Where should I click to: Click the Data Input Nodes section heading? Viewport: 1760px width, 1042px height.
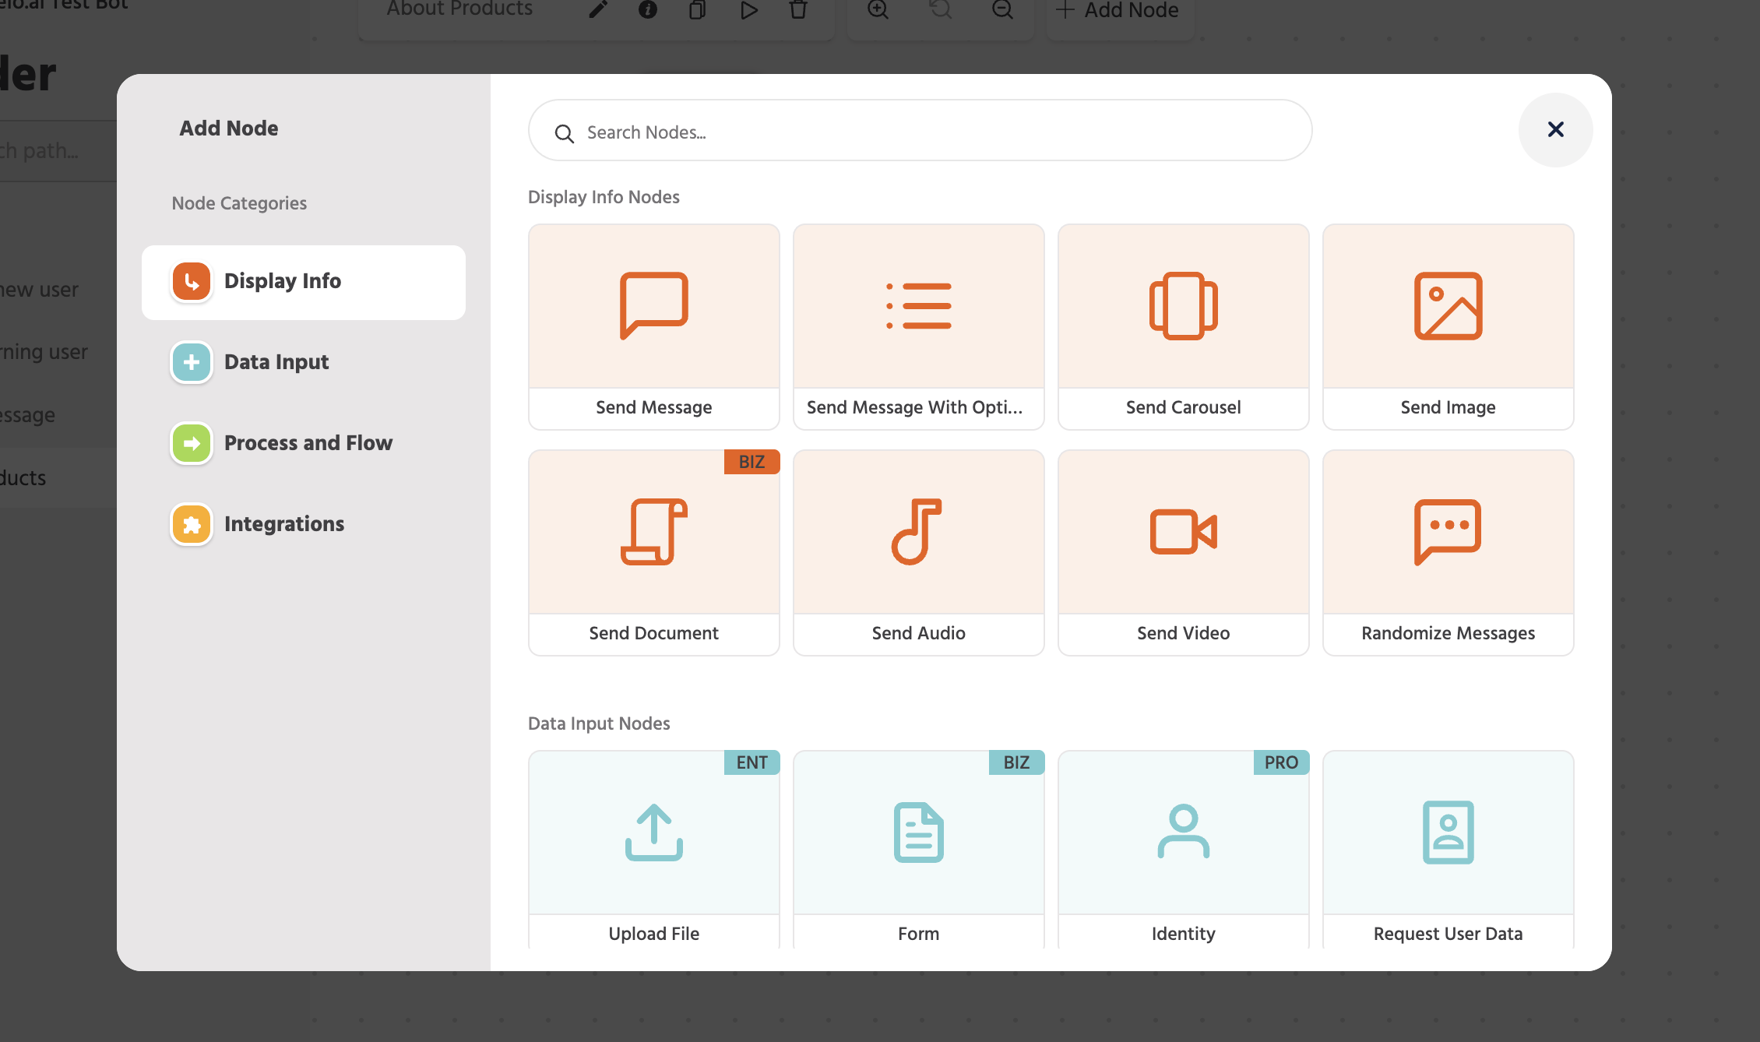point(599,723)
